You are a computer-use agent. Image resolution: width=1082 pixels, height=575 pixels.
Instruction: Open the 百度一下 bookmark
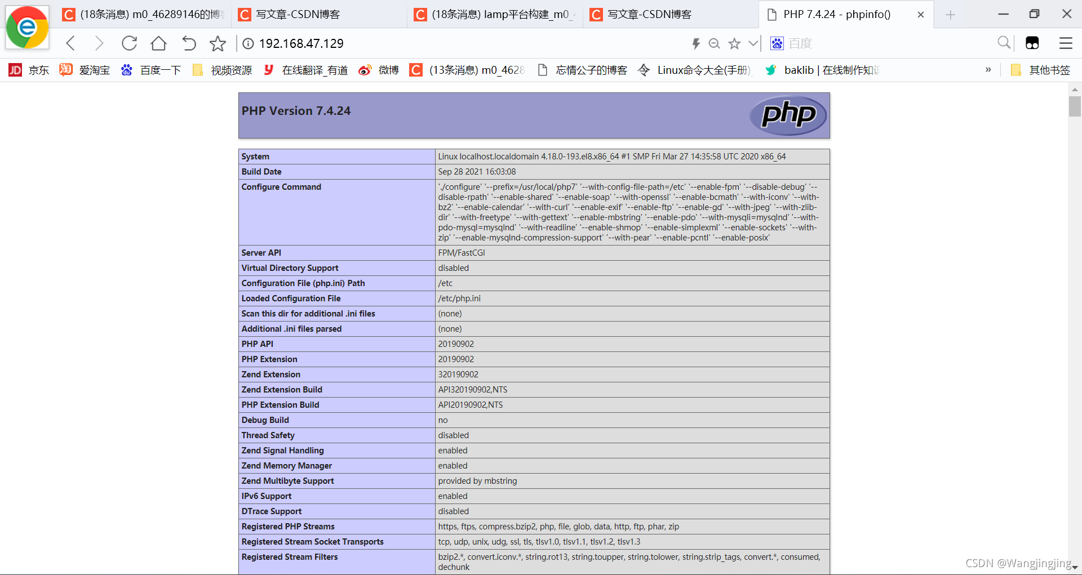[151, 70]
